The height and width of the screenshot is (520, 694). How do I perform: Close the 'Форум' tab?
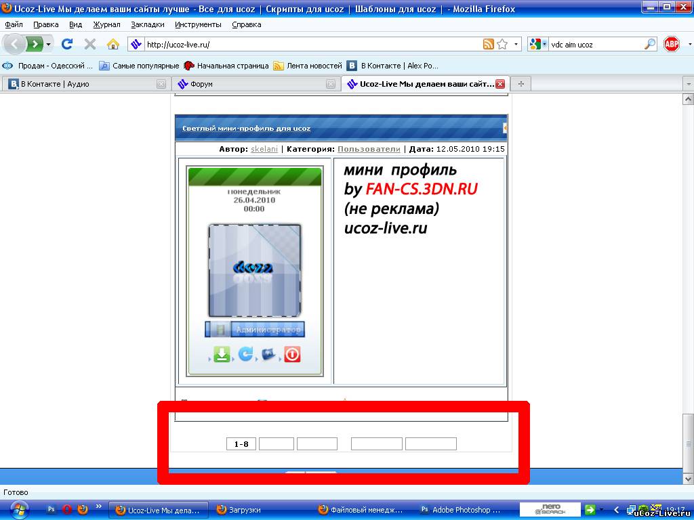click(330, 84)
